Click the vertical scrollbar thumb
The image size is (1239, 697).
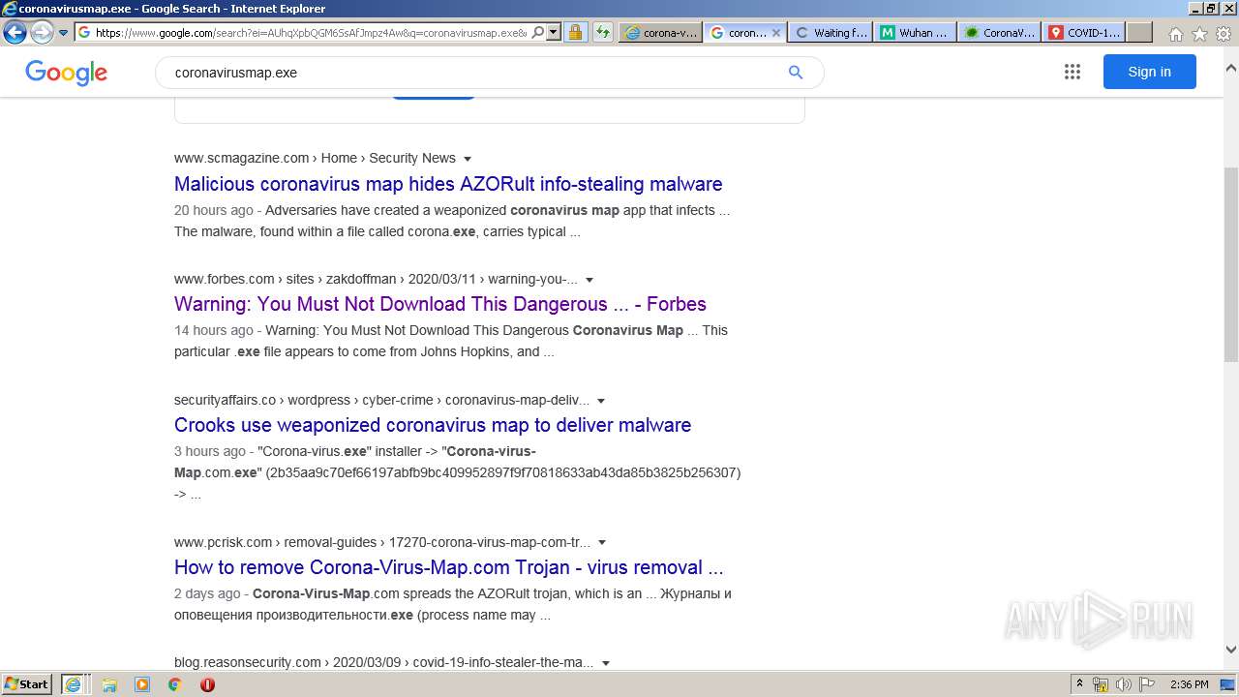(x=1230, y=262)
